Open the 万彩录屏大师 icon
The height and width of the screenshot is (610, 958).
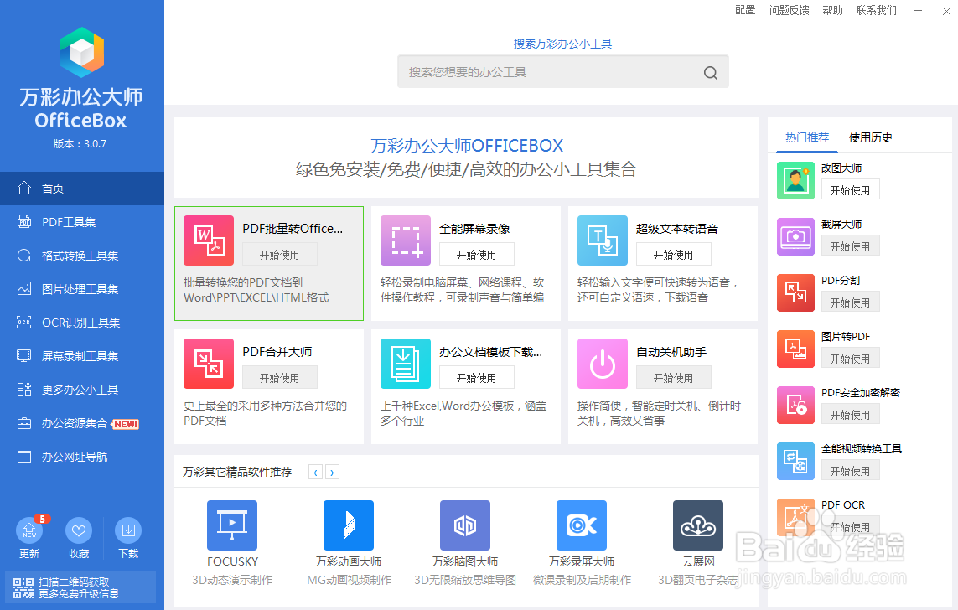(582, 525)
